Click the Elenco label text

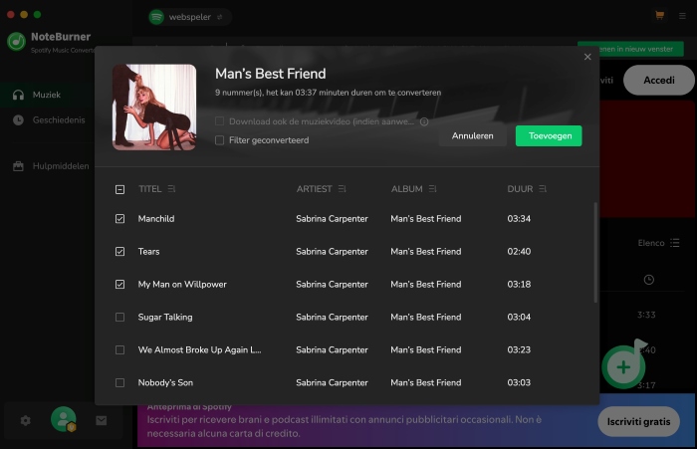tap(651, 243)
